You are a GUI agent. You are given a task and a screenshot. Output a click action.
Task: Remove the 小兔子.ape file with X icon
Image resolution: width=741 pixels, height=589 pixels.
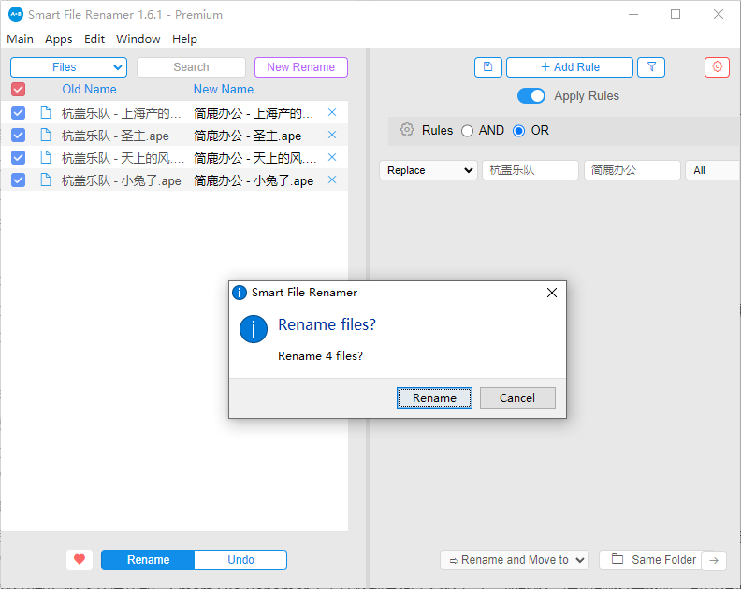click(332, 180)
